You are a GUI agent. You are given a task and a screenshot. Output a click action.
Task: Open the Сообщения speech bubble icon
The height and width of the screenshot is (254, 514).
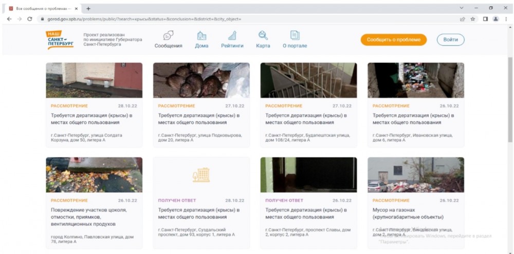click(168, 35)
